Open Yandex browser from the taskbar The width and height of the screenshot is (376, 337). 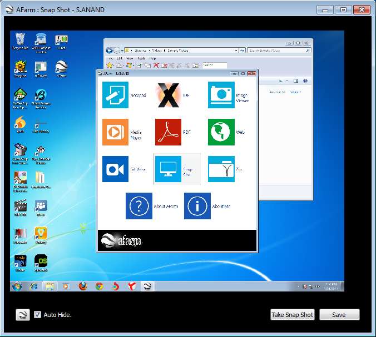click(132, 286)
